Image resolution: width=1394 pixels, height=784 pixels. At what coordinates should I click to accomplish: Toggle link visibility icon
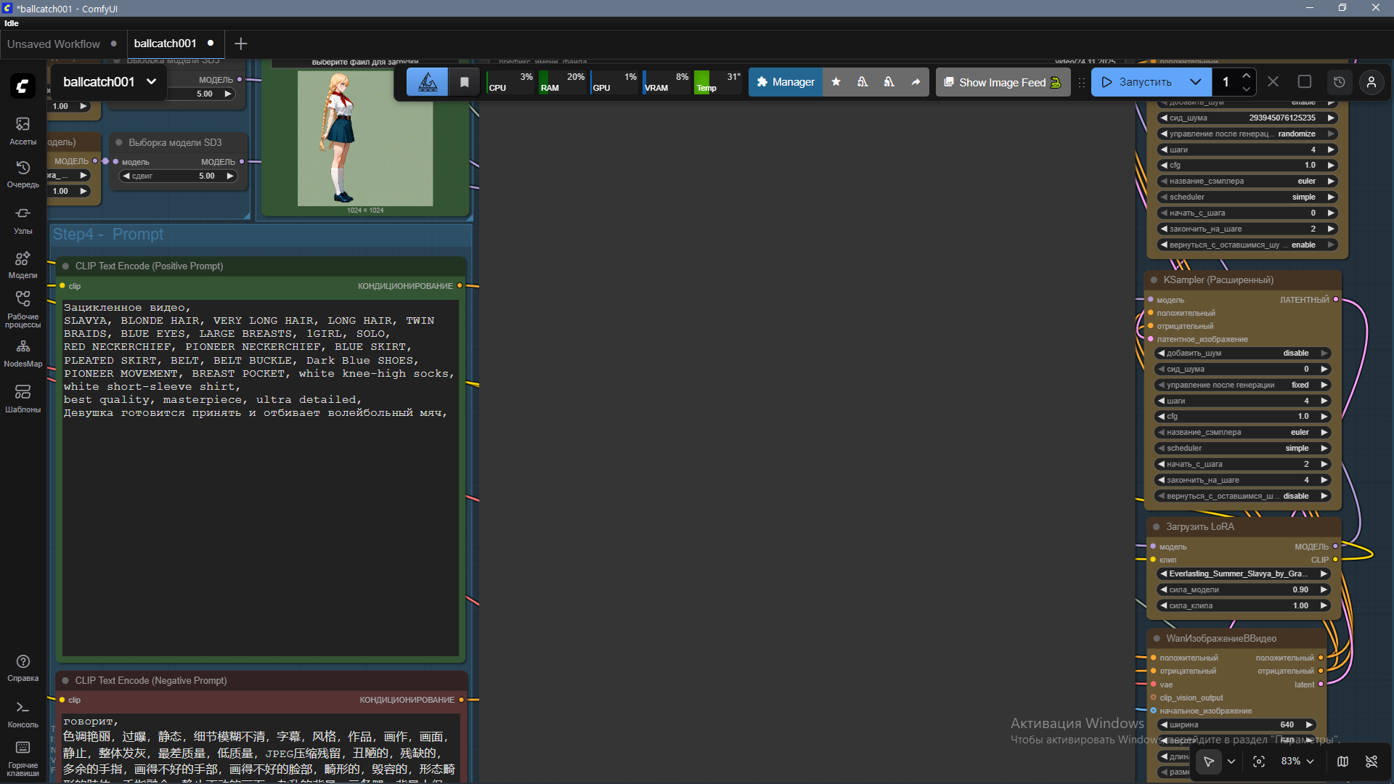pyautogui.click(x=1371, y=761)
